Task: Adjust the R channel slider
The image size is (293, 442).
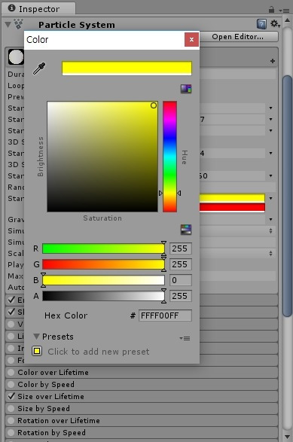Action: (103, 248)
